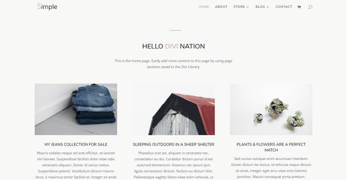The width and height of the screenshot is (347, 180).
Task: Expand the Store menu chevron
Action: tap(248, 7)
